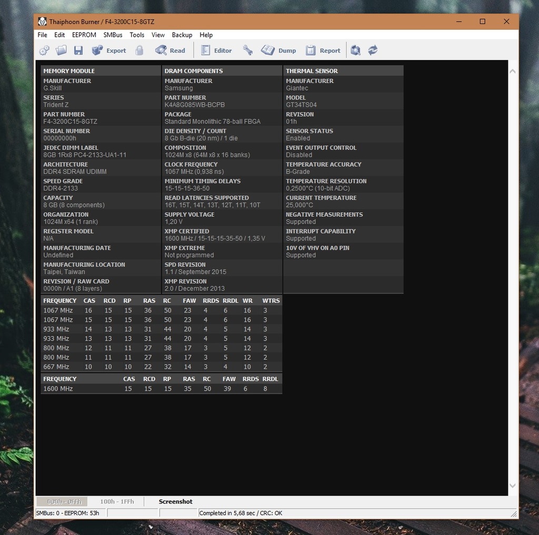Click the floppy disk save icon

pyautogui.click(x=78, y=50)
